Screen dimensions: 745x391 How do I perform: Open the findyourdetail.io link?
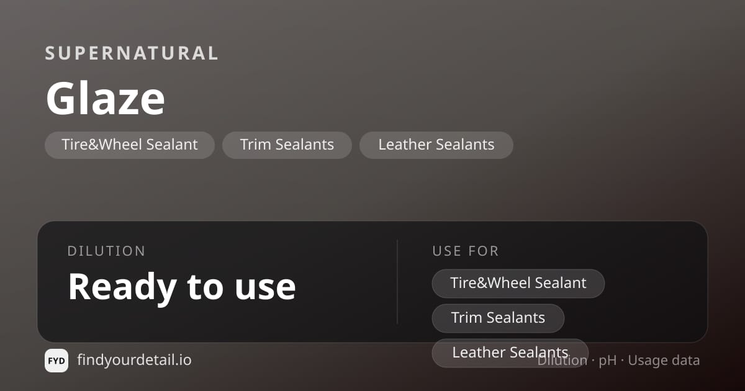pos(134,360)
